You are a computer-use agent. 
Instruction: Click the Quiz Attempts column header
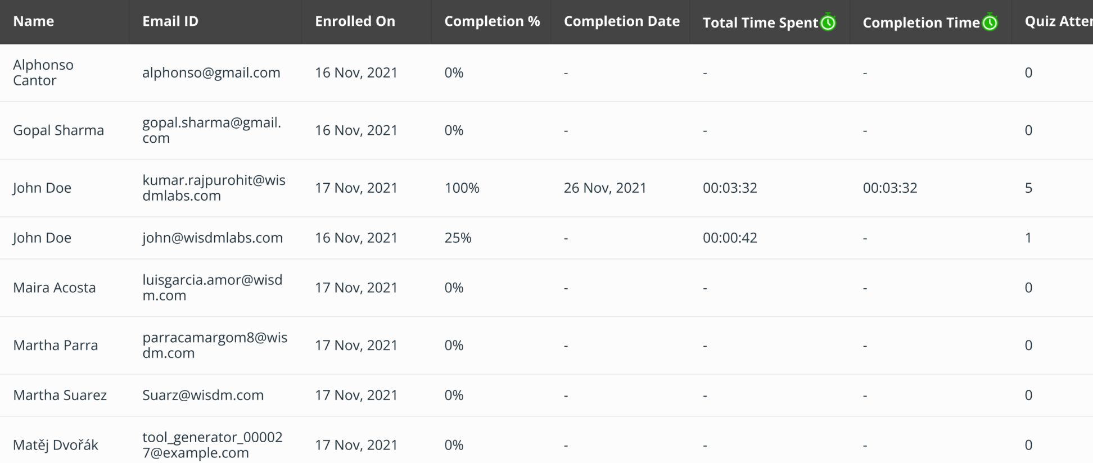[x=1058, y=21]
